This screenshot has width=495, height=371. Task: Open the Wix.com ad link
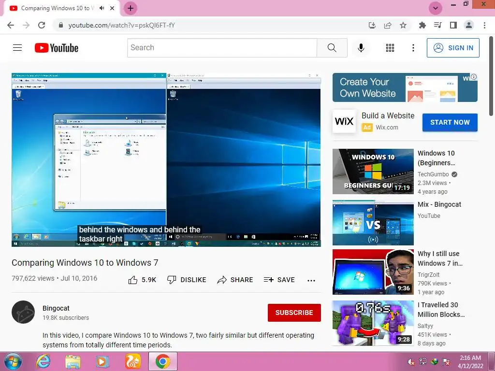tap(387, 128)
